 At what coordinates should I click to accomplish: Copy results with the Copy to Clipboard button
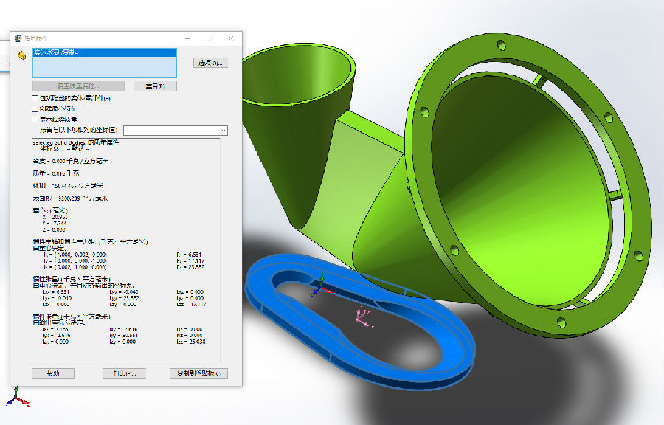click(x=198, y=373)
